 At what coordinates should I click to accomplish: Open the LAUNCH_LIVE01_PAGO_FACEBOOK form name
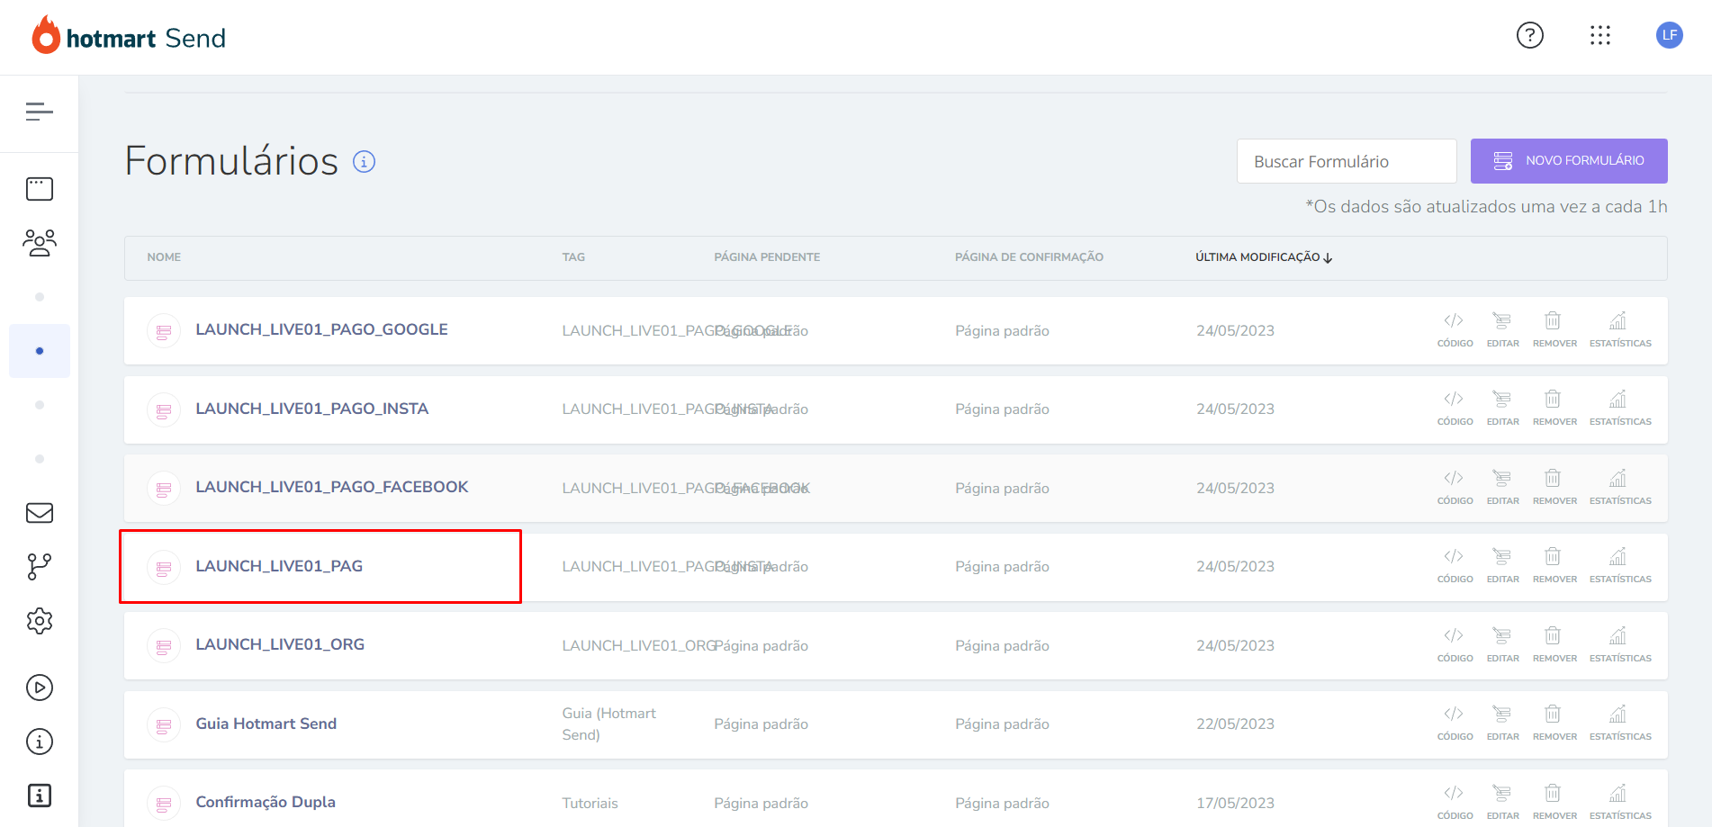pyautogui.click(x=332, y=487)
